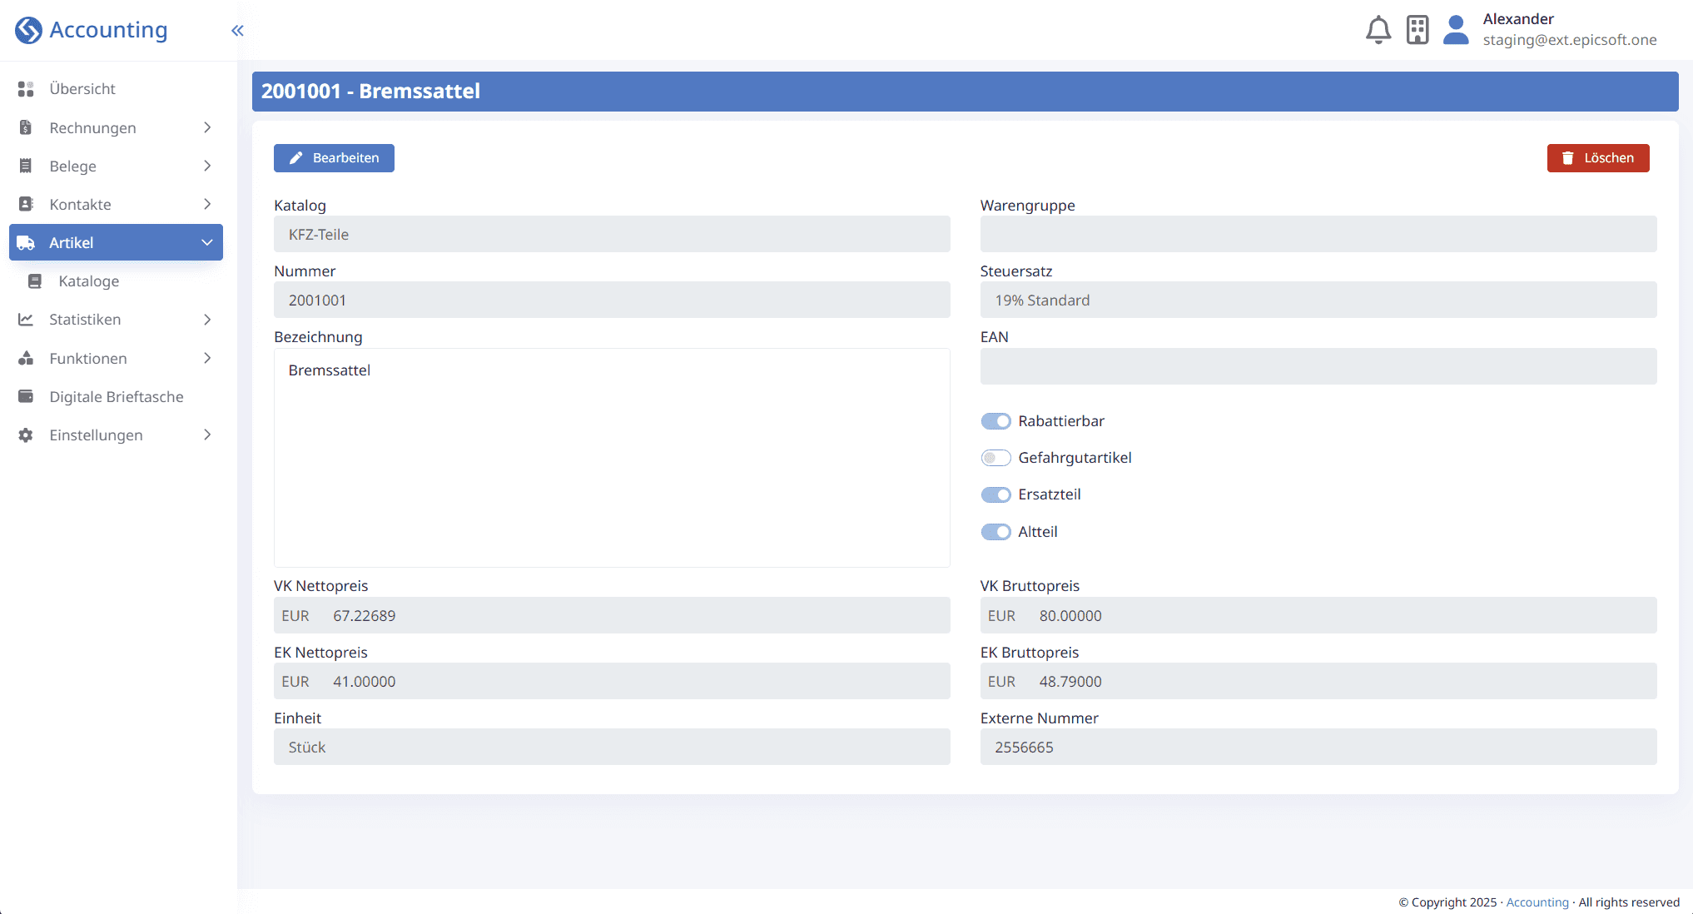Expand the Belege submenu chevron
This screenshot has width=1693, height=914.
tap(207, 166)
